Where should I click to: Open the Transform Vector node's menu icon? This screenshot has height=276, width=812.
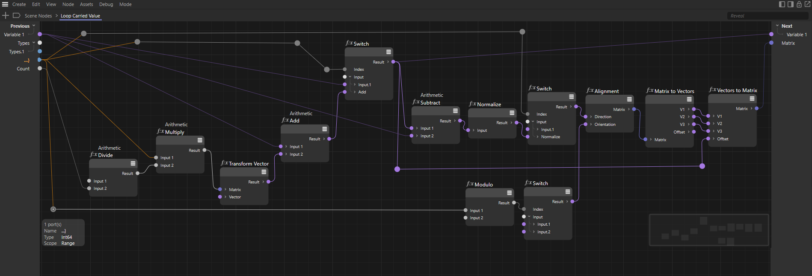point(264,172)
